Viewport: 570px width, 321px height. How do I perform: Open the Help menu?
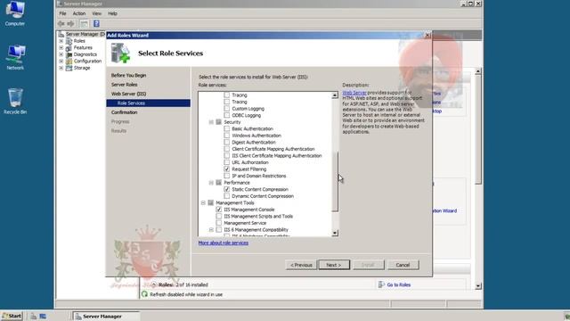(x=112, y=13)
